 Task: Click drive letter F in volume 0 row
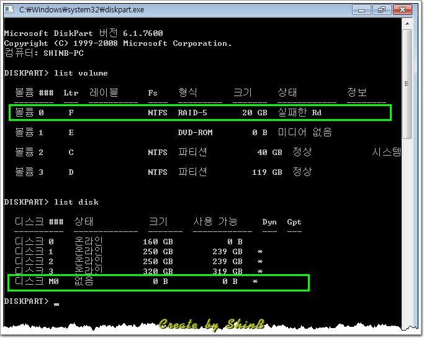71,113
